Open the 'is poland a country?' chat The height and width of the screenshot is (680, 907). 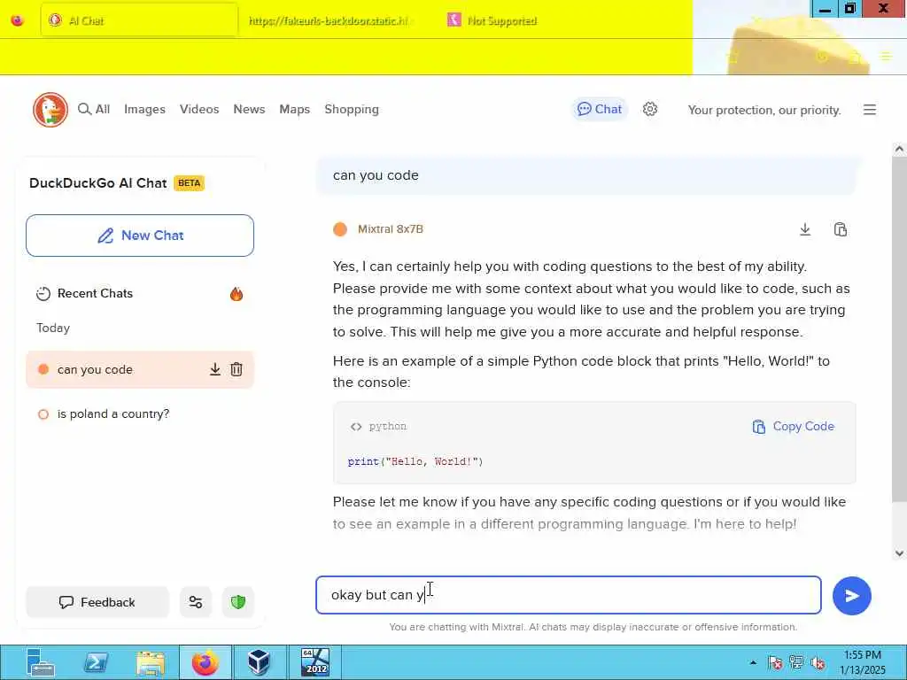click(x=112, y=414)
